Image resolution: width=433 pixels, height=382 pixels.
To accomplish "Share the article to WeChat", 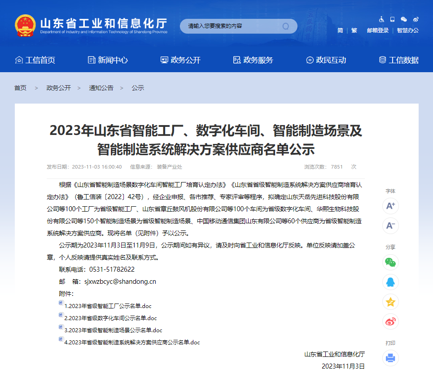I will pyautogui.click(x=390, y=262).
